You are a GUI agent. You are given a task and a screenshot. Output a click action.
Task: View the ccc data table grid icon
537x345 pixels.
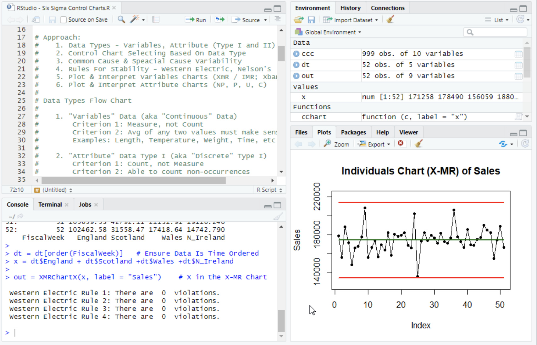pos(518,54)
